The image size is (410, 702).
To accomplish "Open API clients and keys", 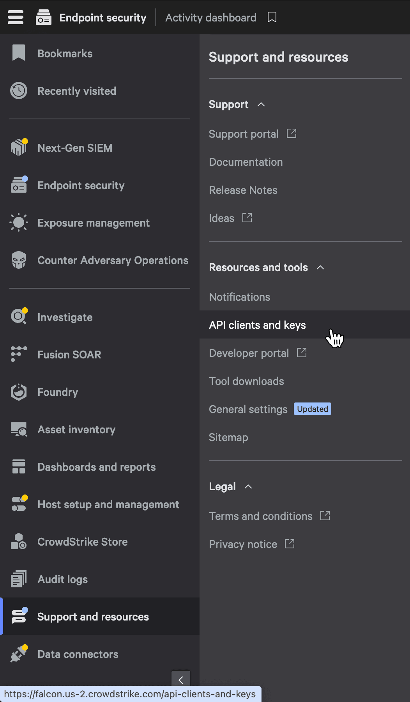I will pos(305,324).
